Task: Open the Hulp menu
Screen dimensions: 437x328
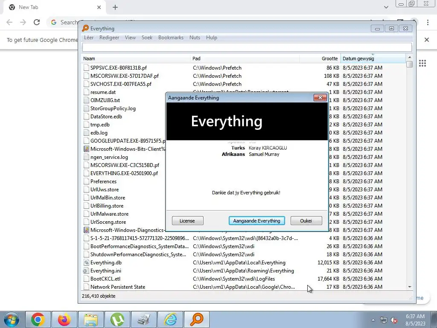Action: [x=212, y=38]
